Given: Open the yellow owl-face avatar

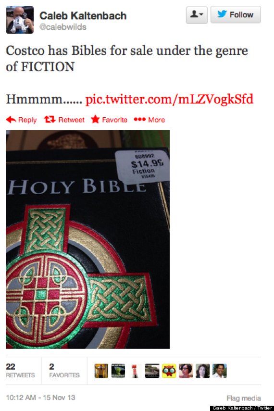Looking at the screenshot, I should point(169,371).
